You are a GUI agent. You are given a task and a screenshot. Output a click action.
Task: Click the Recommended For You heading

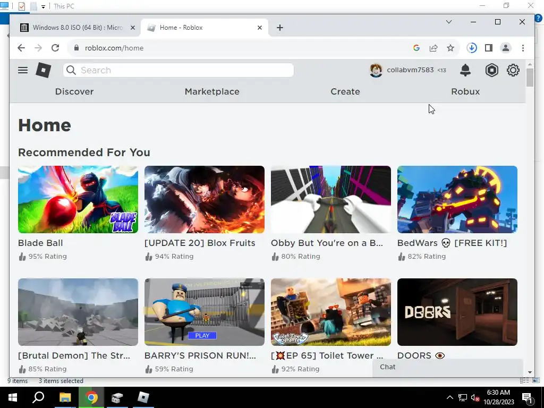coord(84,152)
